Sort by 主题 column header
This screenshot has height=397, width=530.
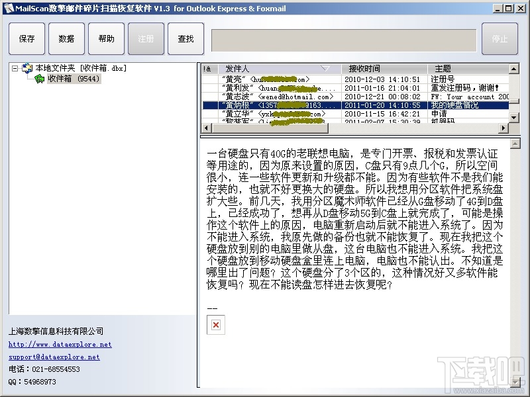[468, 69]
